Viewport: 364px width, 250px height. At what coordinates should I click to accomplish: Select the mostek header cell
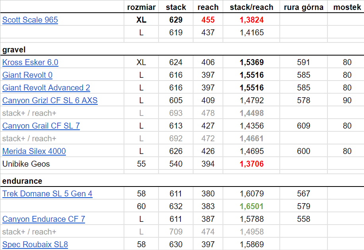tap(347, 7)
